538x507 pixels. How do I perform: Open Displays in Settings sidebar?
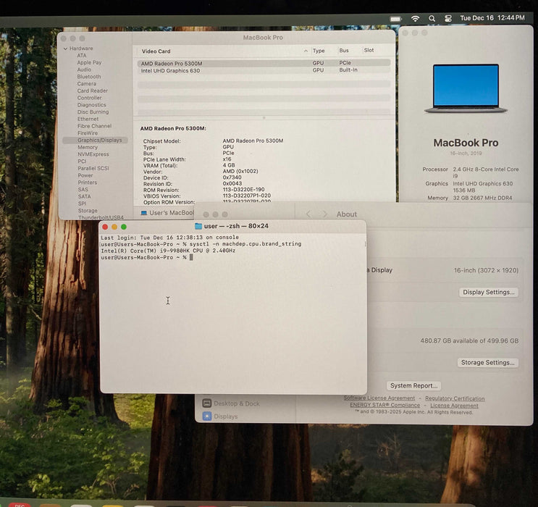[220, 416]
